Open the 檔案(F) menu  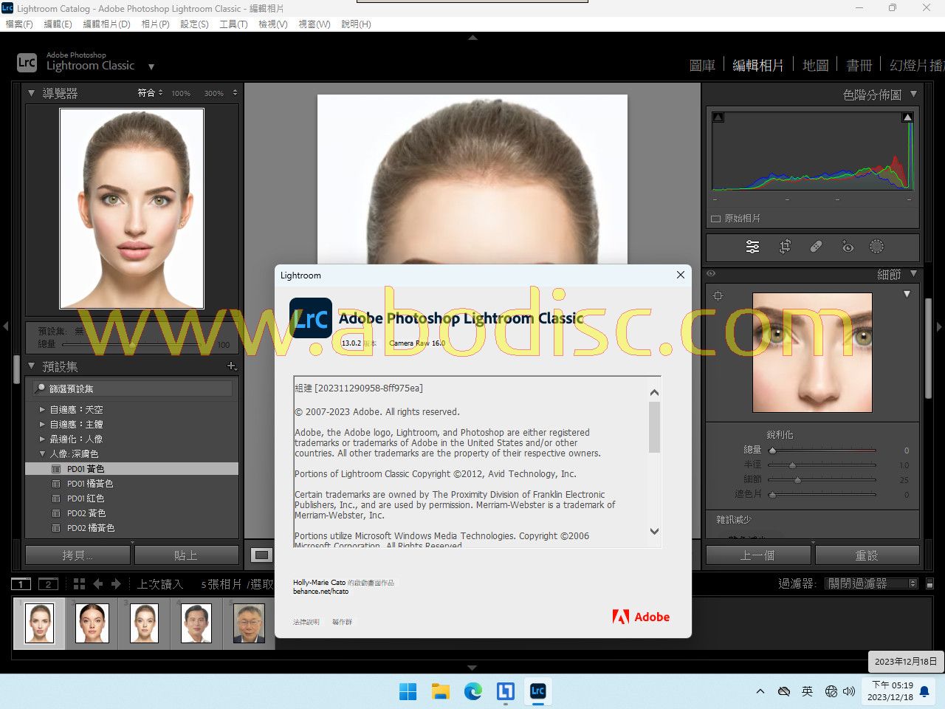[19, 24]
